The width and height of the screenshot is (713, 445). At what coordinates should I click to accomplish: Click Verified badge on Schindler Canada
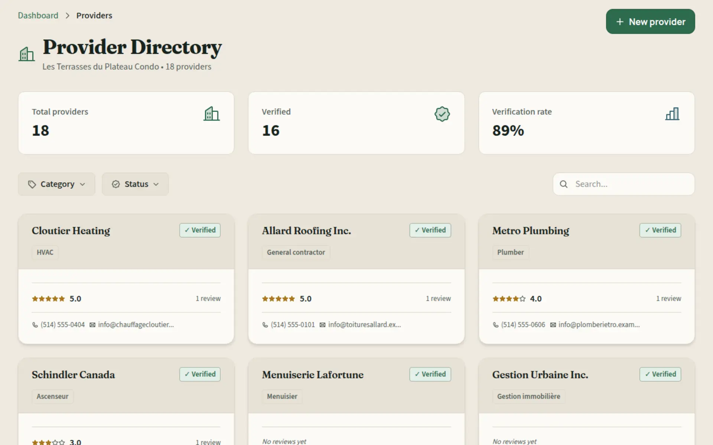[x=200, y=374]
